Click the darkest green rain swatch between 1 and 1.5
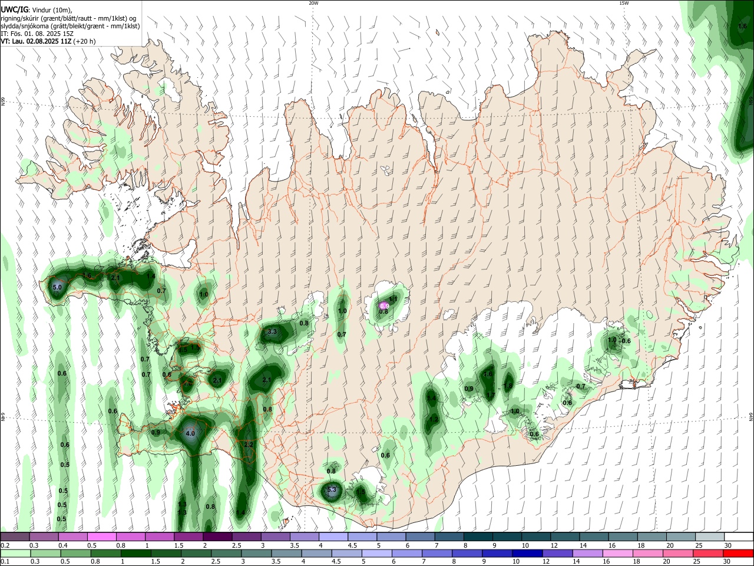The height and width of the screenshot is (566, 754). (136, 553)
